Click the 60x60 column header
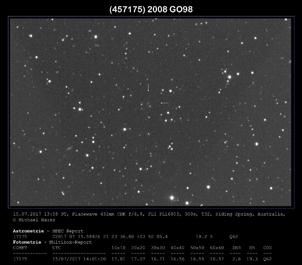 (x=217, y=248)
